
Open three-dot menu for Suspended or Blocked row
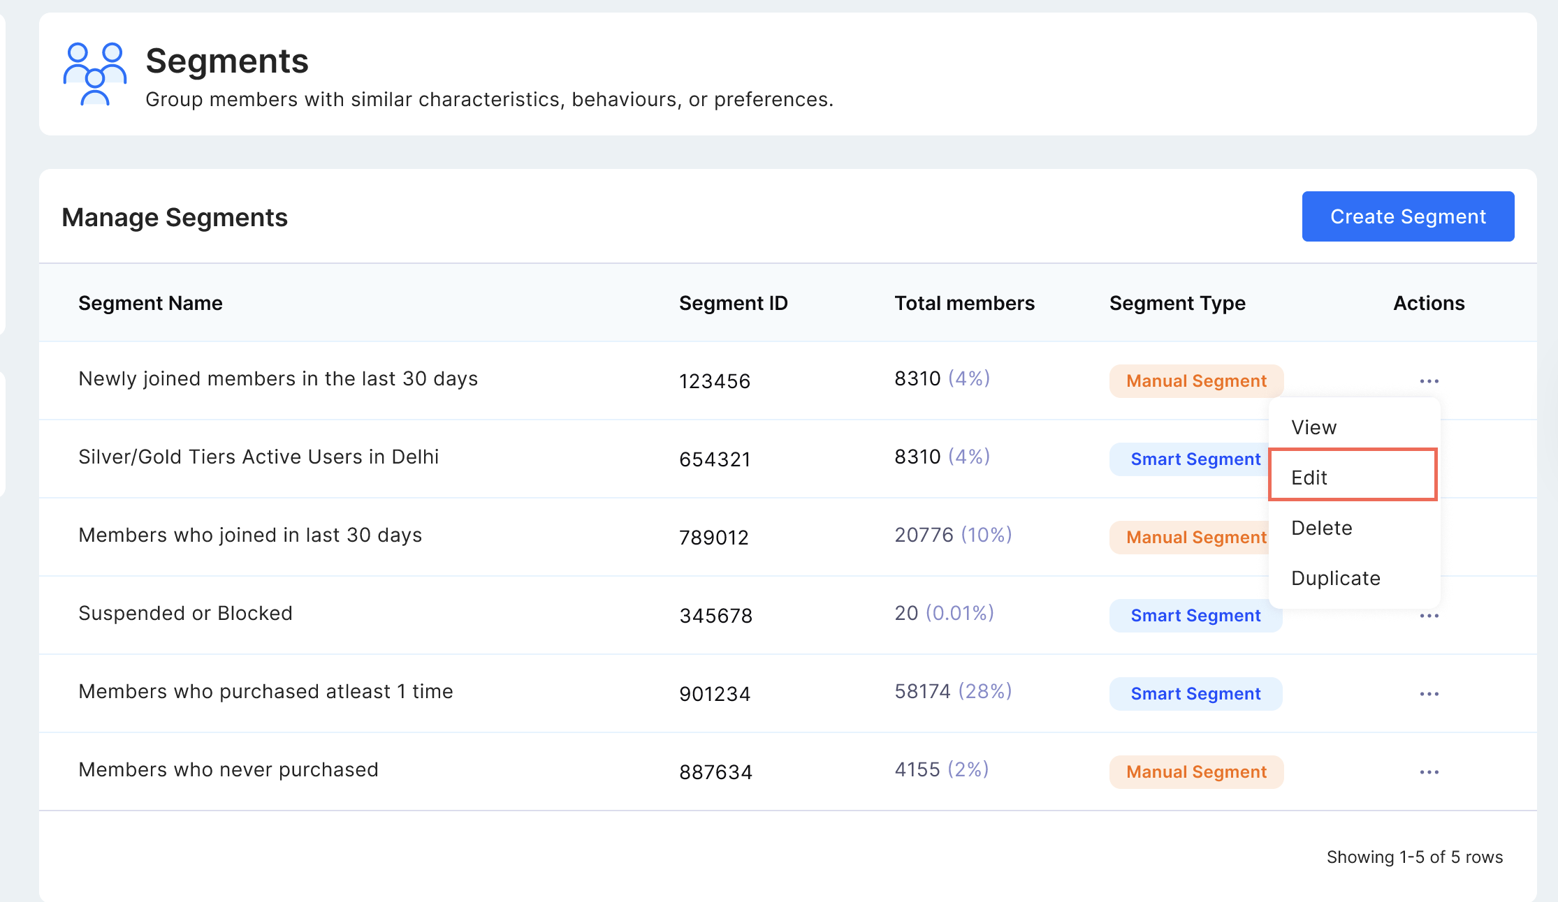point(1429,616)
